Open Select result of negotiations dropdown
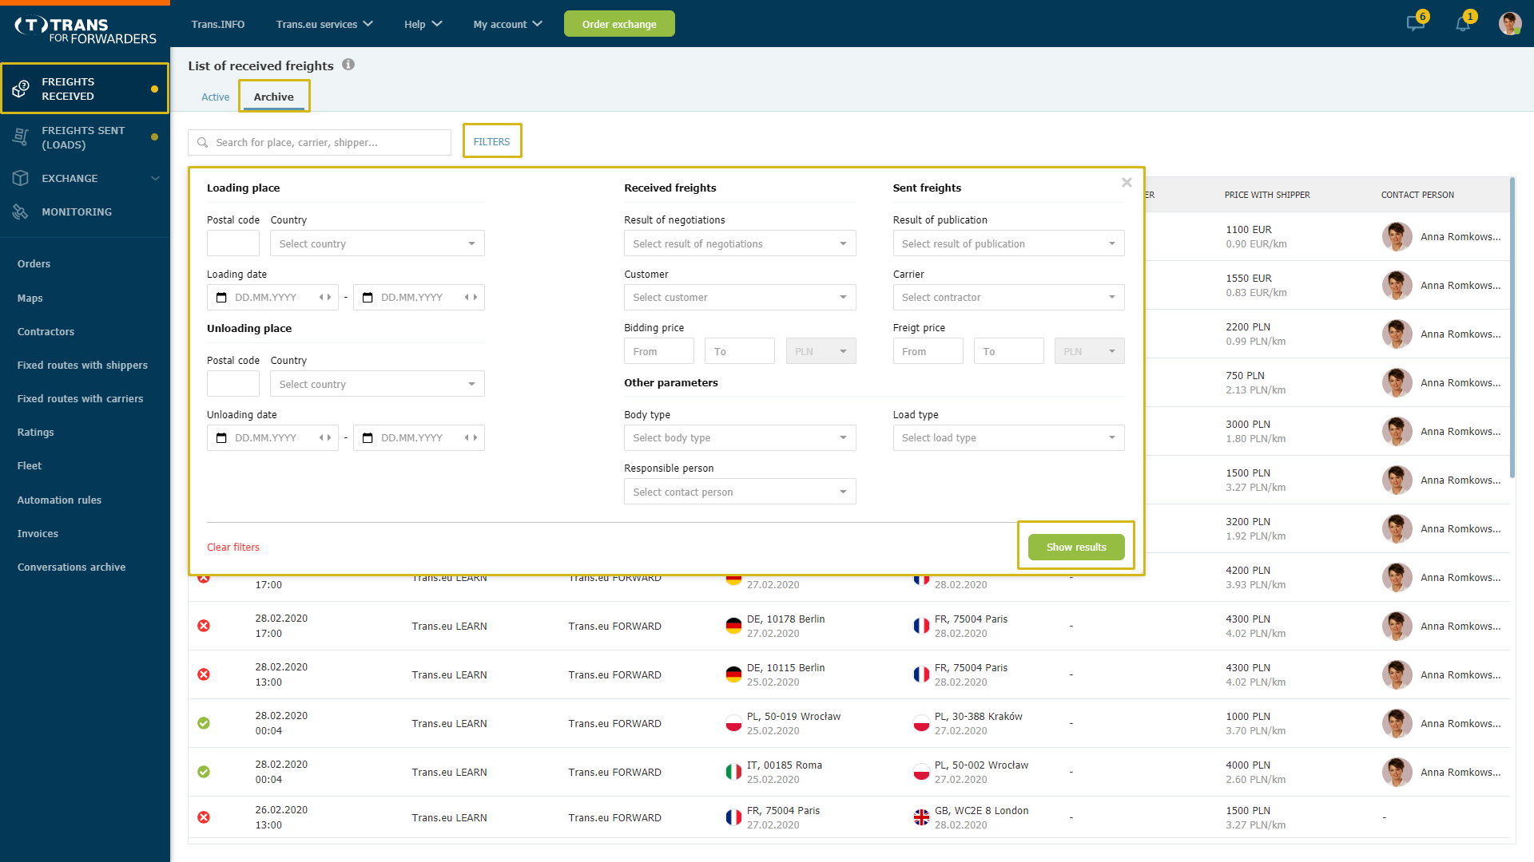This screenshot has height=862, width=1534. (x=740, y=243)
